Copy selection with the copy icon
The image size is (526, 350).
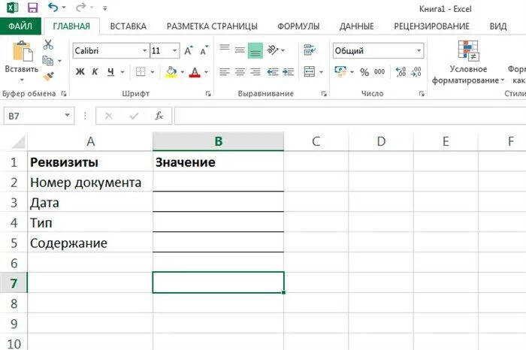48,61
